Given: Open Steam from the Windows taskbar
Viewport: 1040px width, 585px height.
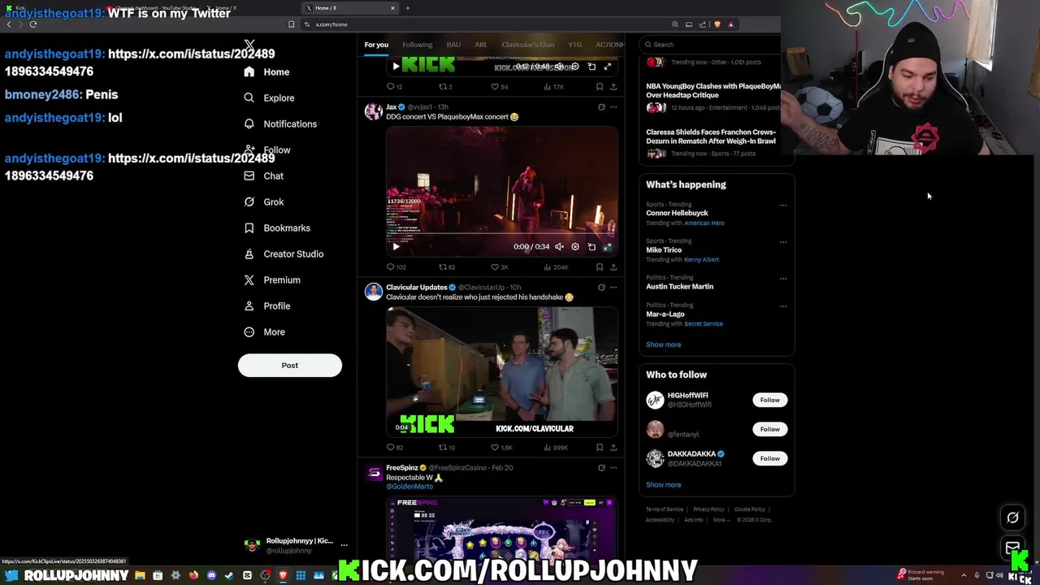Looking at the screenshot, I should [x=229, y=576].
